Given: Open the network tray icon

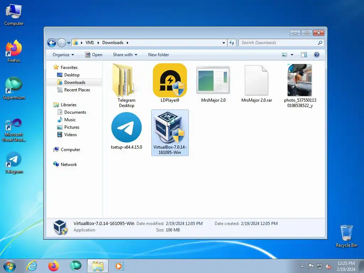Looking at the screenshot, I should [320, 266].
